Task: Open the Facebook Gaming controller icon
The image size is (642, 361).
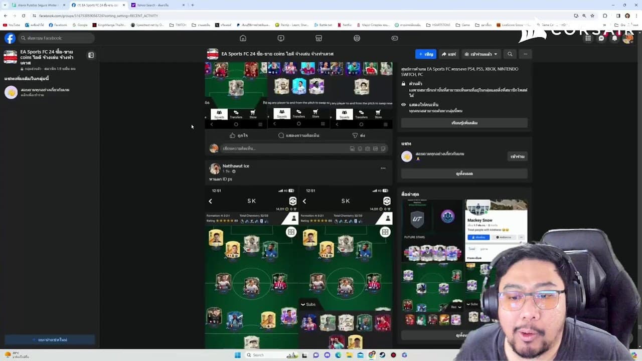Action: pos(395,38)
